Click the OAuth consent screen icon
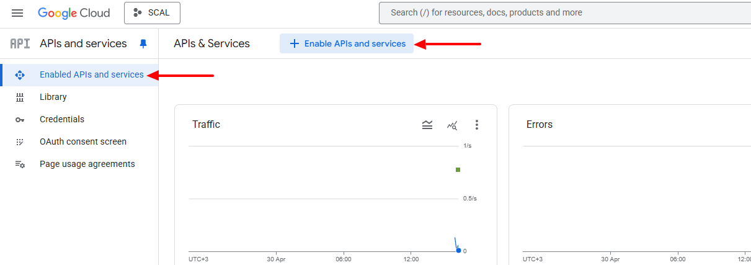Screen dimensions: 751x265 [x=20, y=142]
